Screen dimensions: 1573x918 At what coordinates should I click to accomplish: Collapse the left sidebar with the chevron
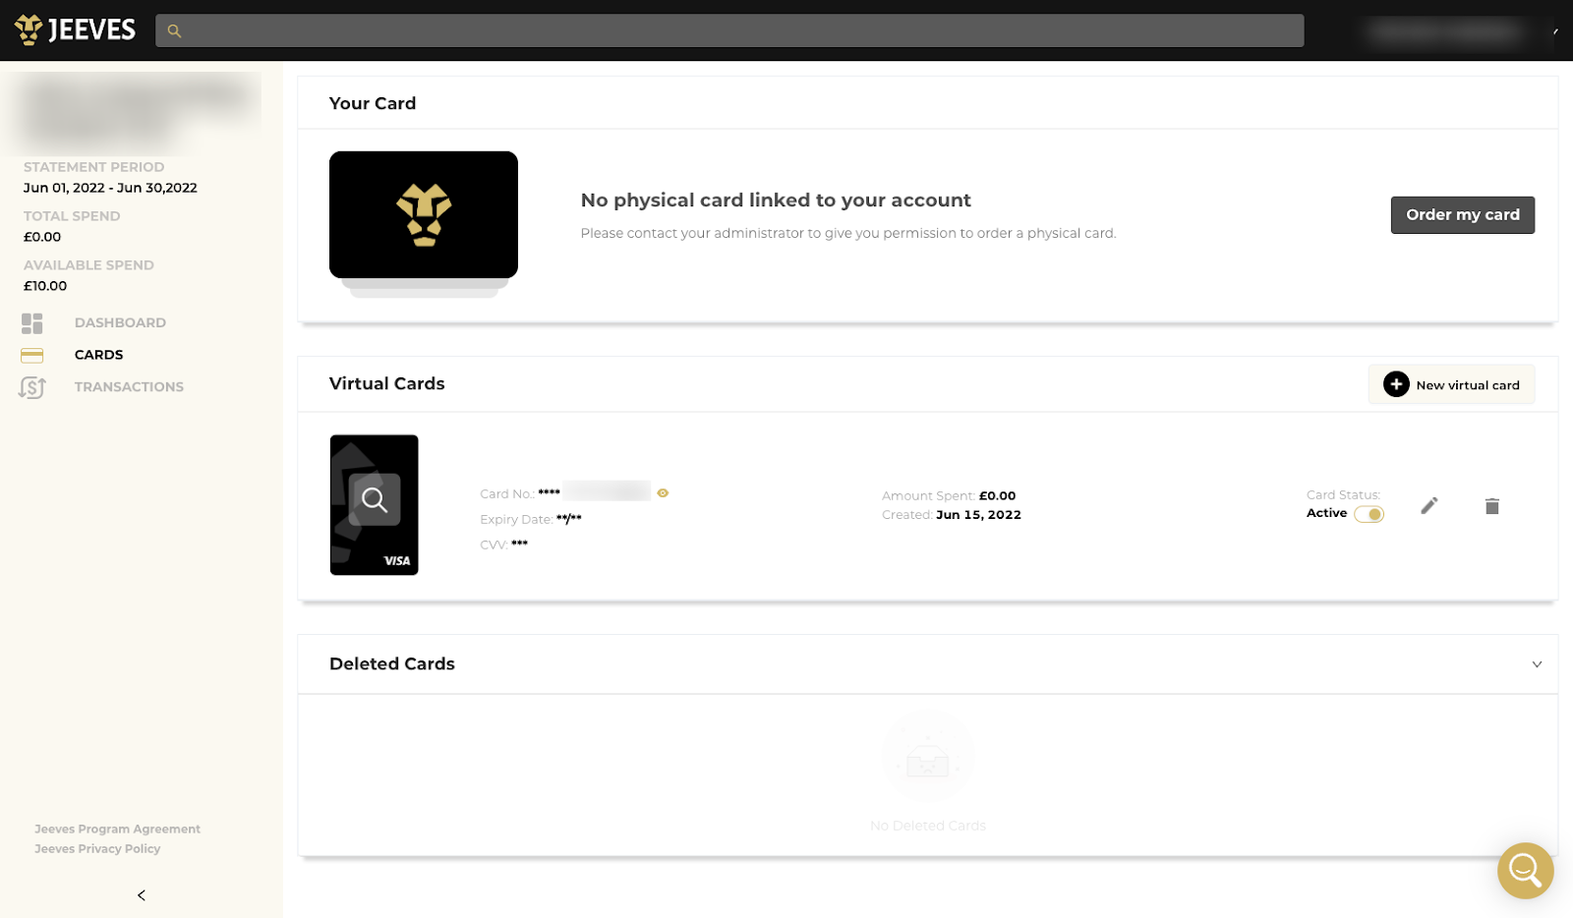coord(141,894)
